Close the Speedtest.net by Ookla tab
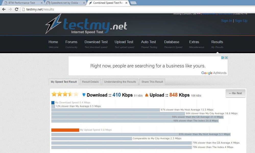This screenshot has width=255, height=153. (x=84, y=3)
